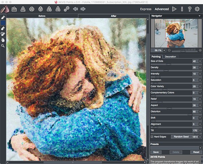This screenshot has height=164, width=203.
Task: Click the Navigator preview thumbnail
Action: coord(176,33)
